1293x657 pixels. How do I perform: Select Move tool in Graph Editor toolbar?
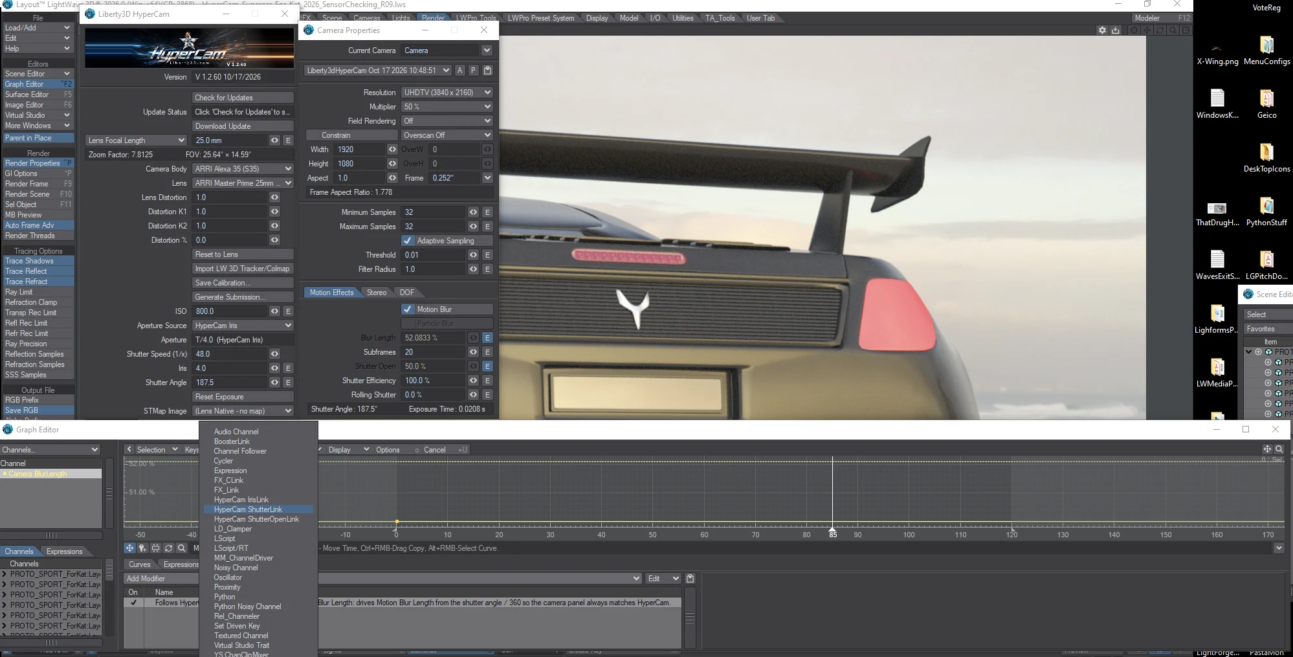pyautogui.click(x=129, y=548)
